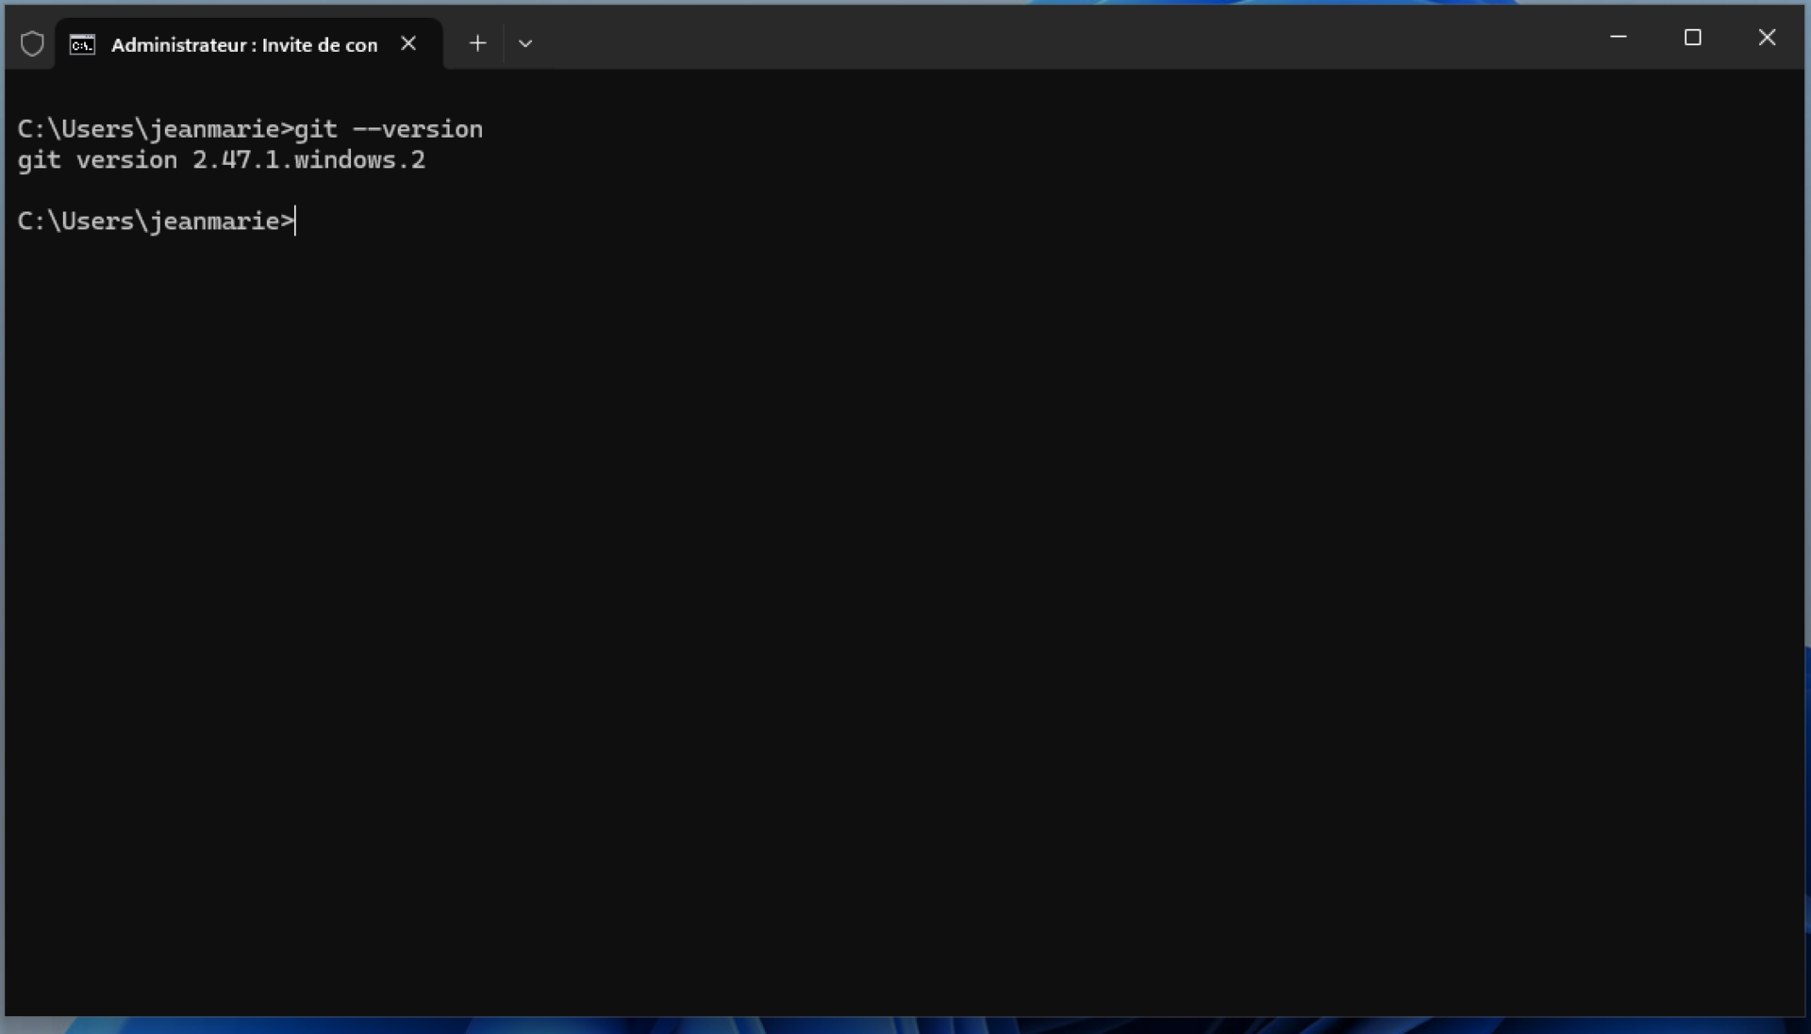
Task: Click the "git --version" command text
Action: (x=389, y=129)
